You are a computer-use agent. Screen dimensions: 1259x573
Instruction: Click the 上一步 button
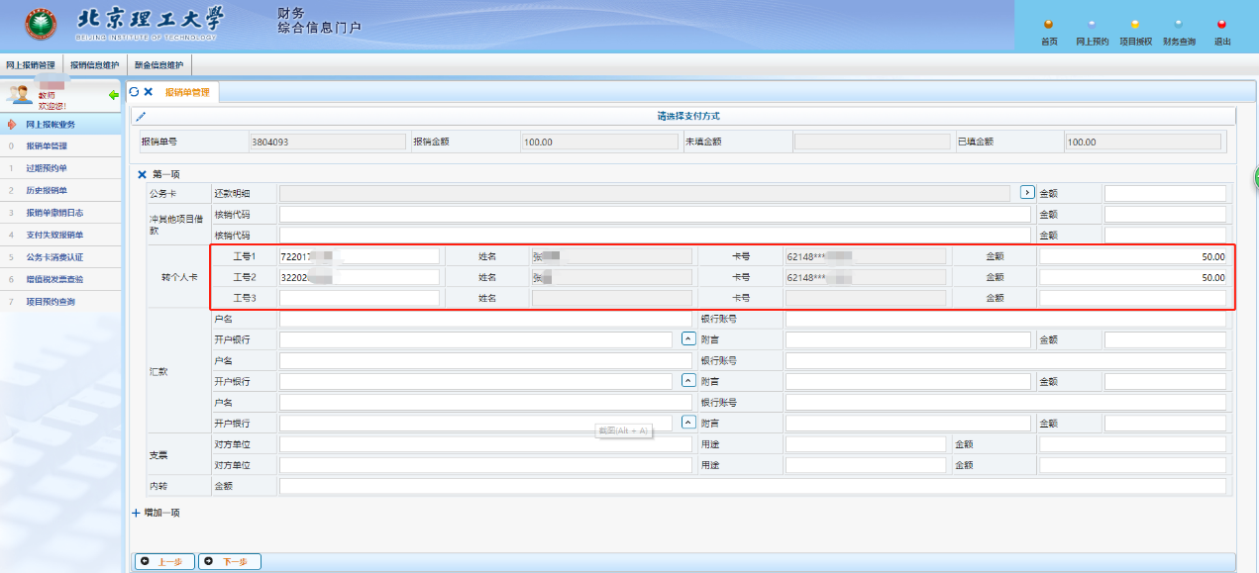pyautogui.click(x=165, y=562)
